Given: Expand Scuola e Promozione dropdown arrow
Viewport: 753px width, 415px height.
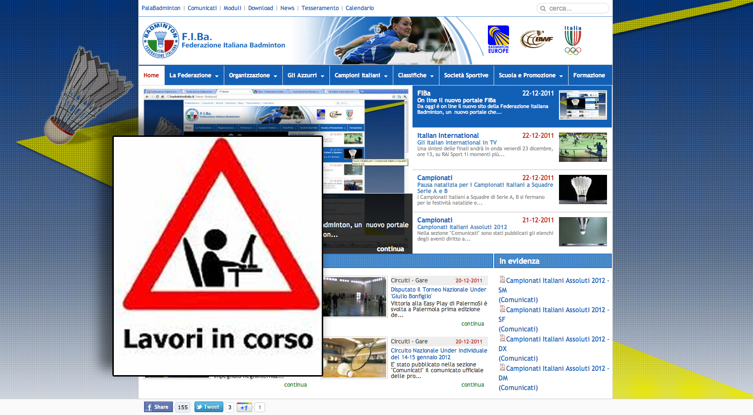Looking at the screenshot, I should tap(561, 76).
